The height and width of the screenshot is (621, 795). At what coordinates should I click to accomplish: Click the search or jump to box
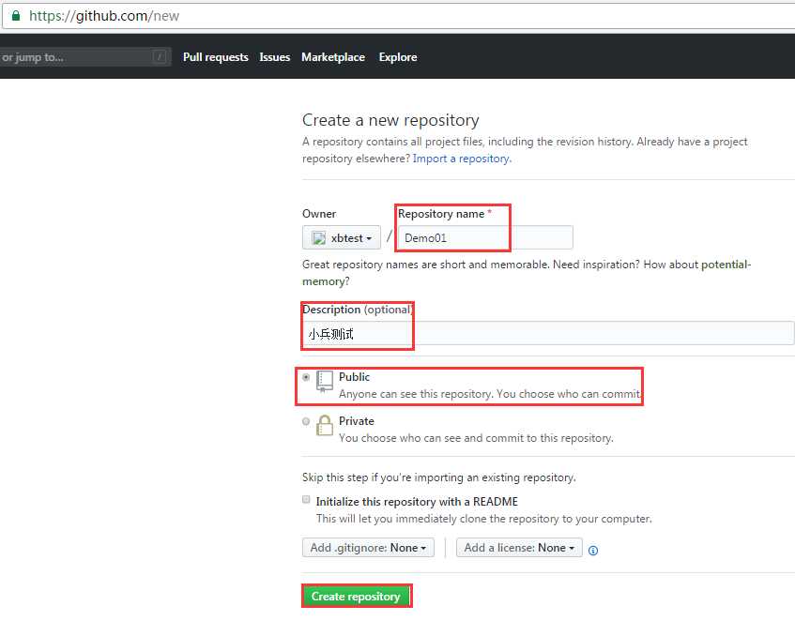click(84, 56)
